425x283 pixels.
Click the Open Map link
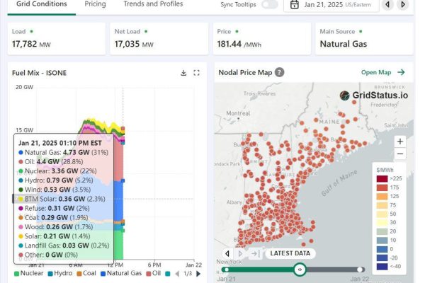(x=382, y=72)
